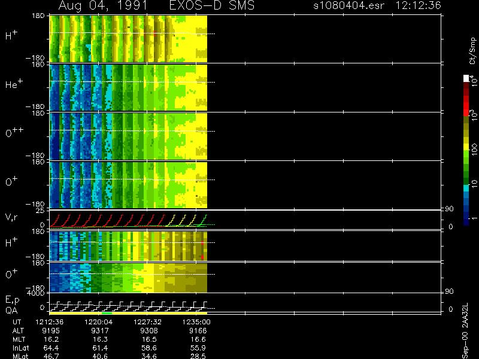
Task: Click the altitude value "9195"
Action: [51, 331]
